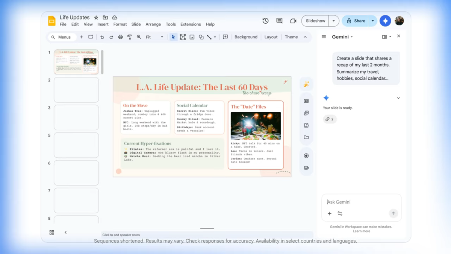
Task: Expand the Slideshow options dropdown arrow
Action: pos(333,21)
